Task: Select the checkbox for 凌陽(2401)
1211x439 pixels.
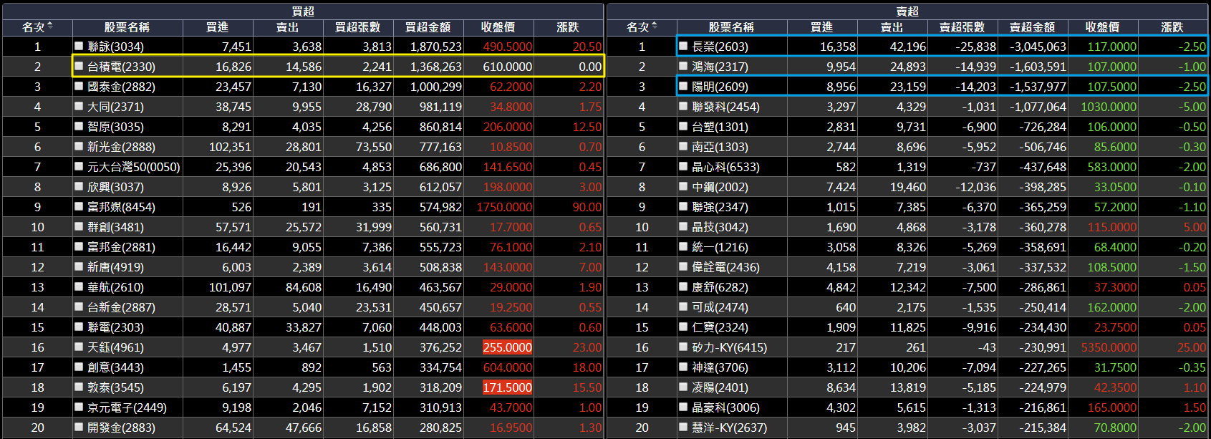Action: point(684,387)
